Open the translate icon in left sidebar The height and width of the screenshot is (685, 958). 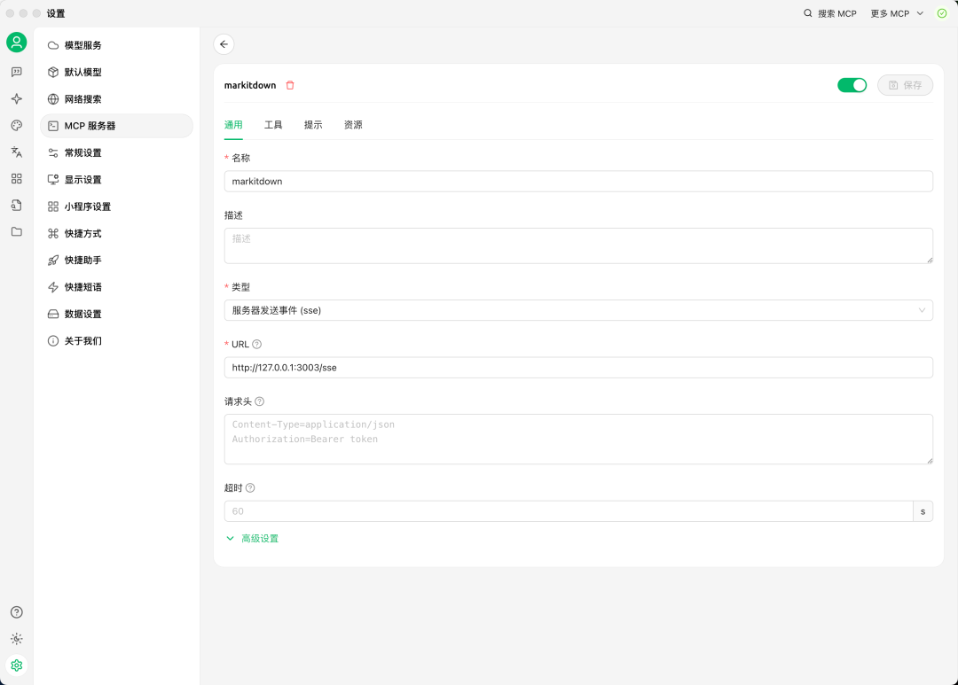(16, 152)
